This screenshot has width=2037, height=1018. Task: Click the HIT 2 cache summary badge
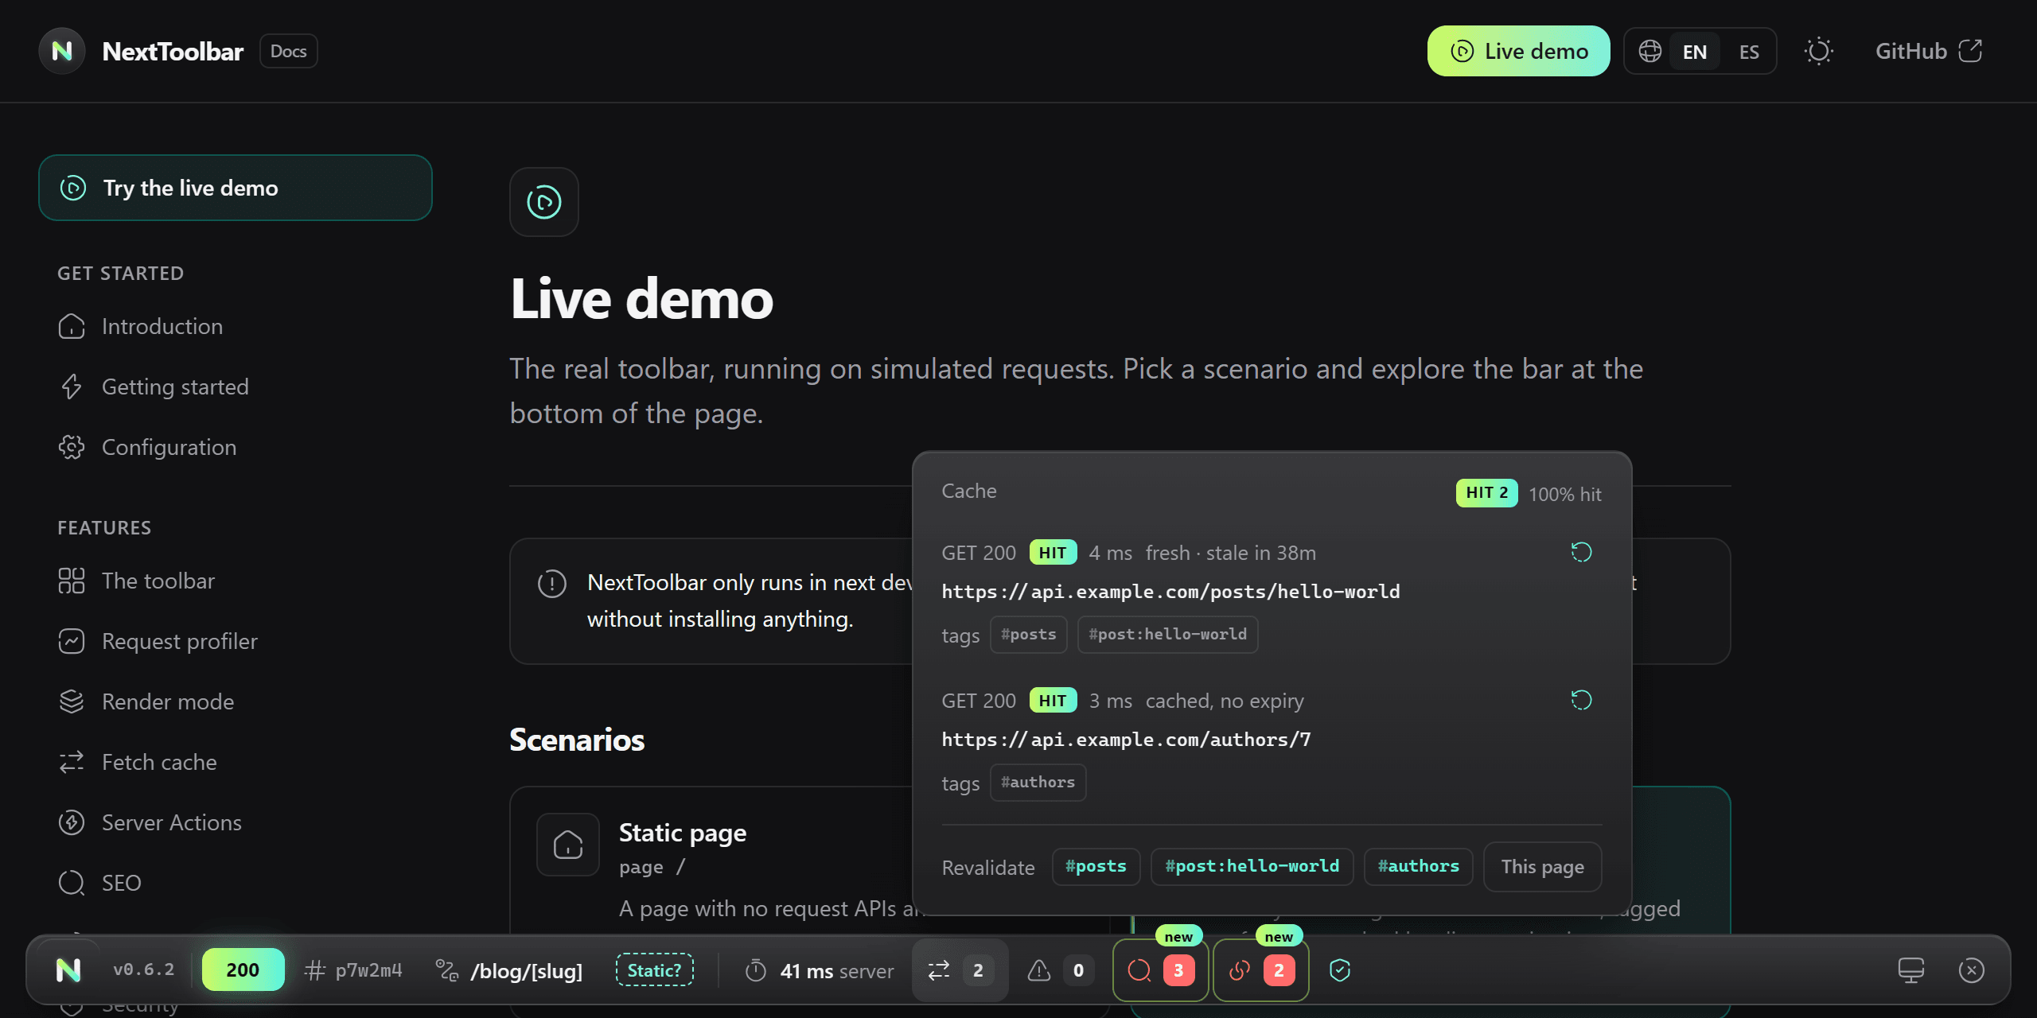pyautogui.click(x=1486, y=493)
